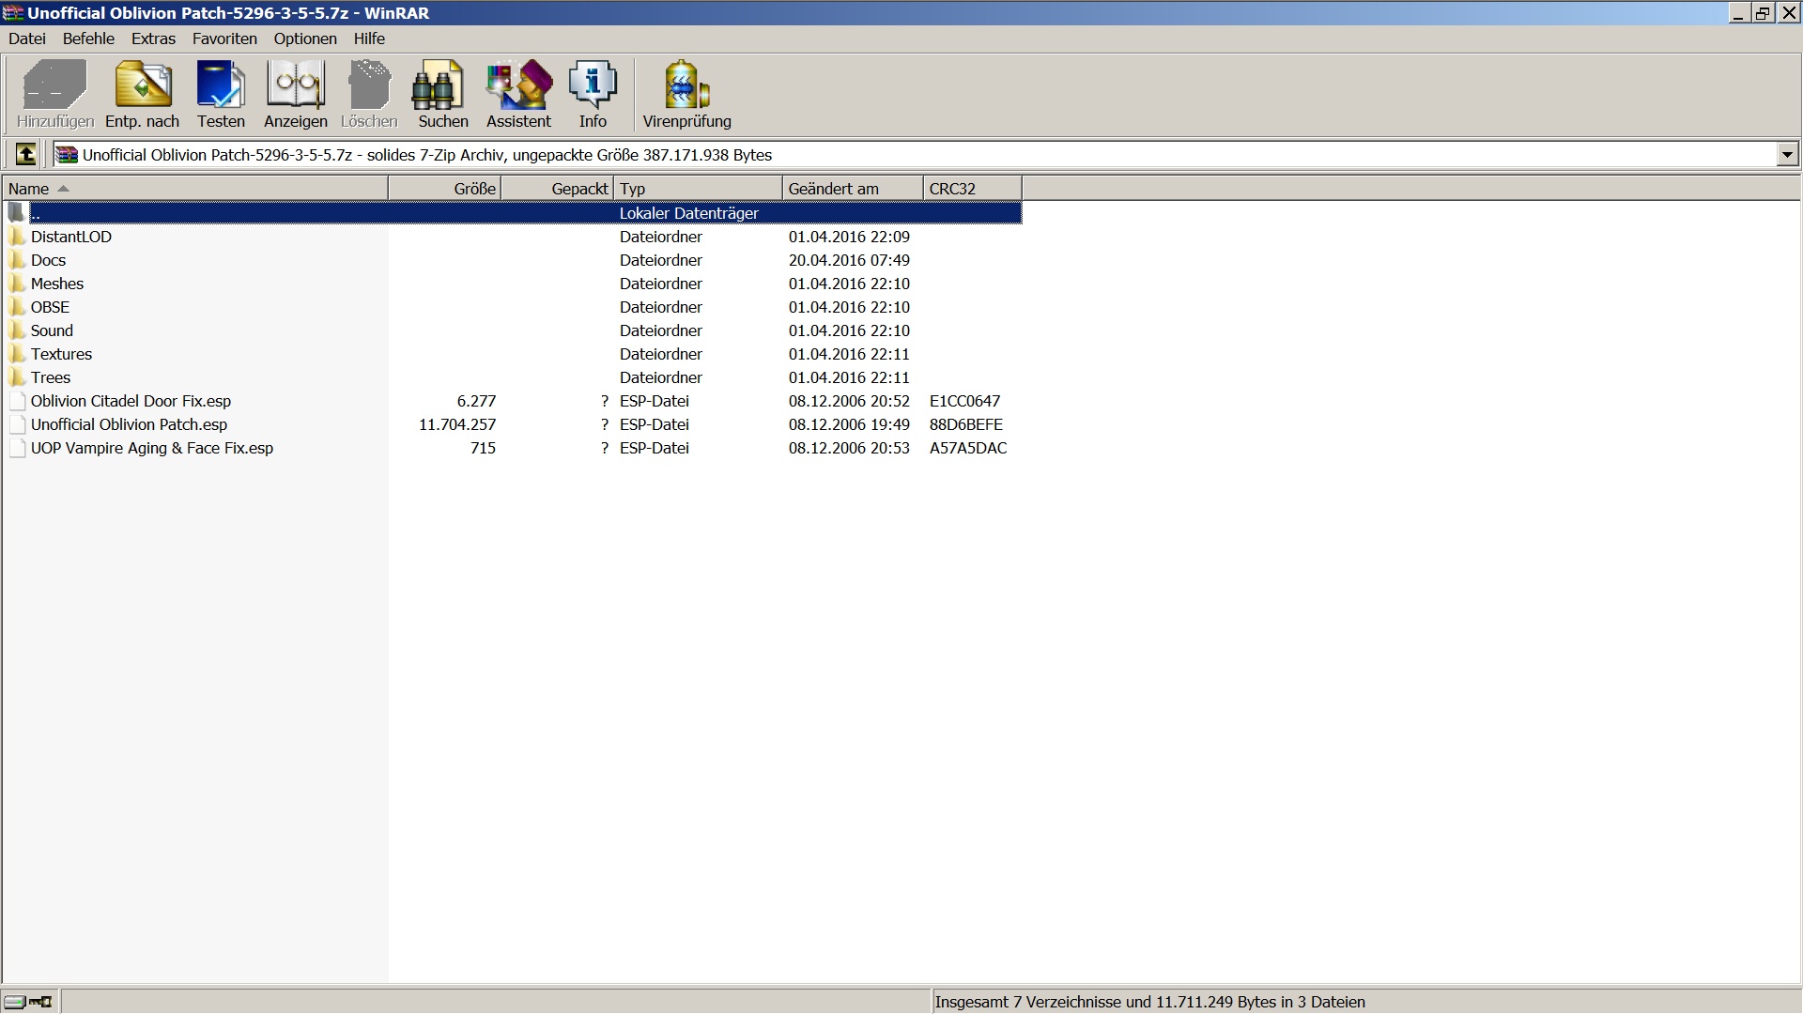Viewport: 1803px width, 1014px height.
Task: Open the Befehle menu
Action: (88, 38)
